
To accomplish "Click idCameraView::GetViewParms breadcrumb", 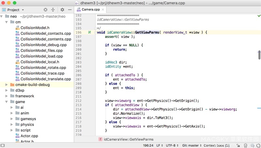I will tap(129, 139).
